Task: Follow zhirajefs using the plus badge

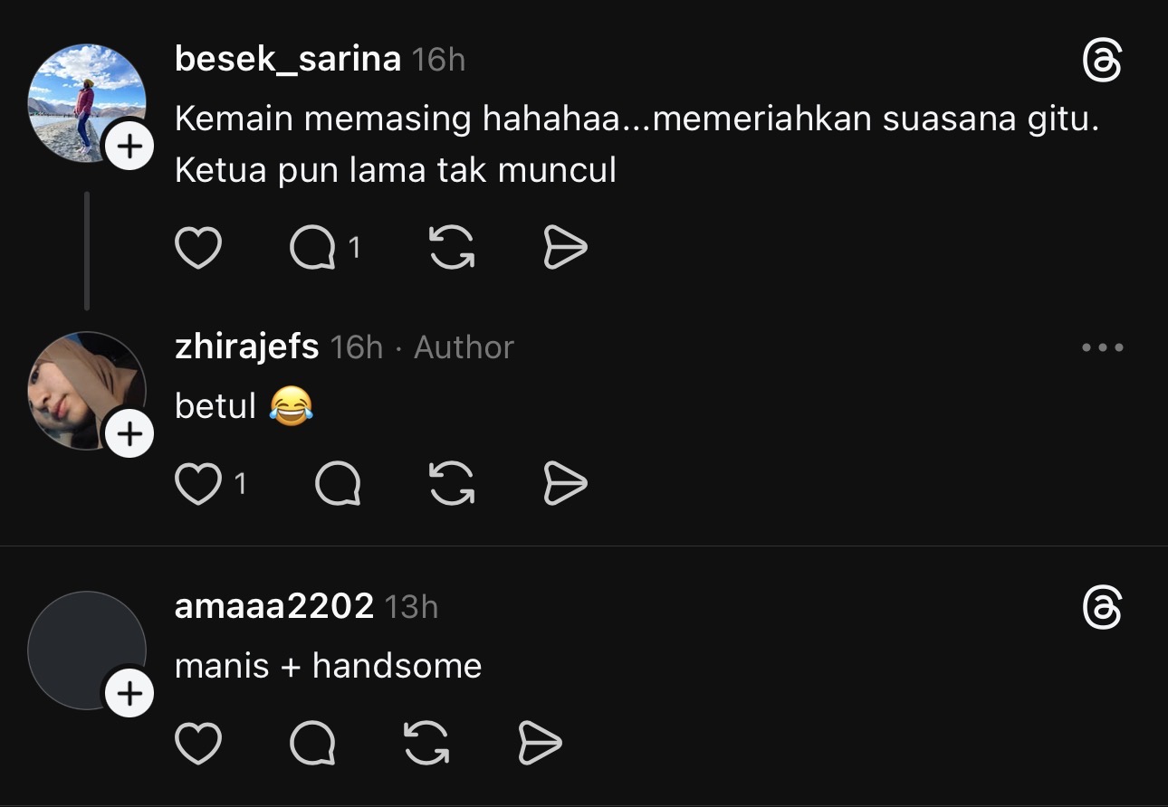Action: 130,434
